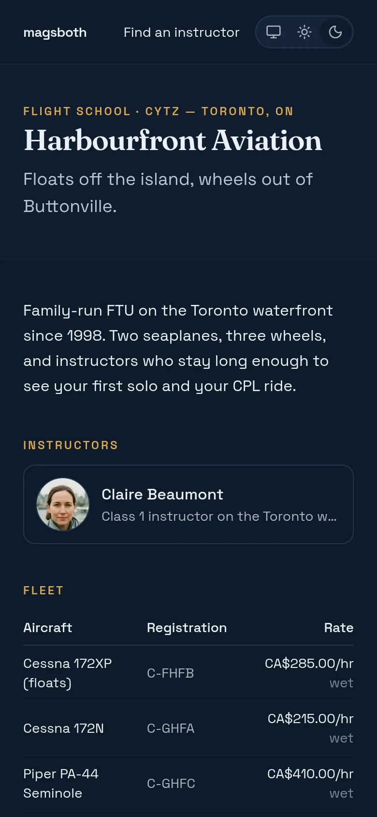Click the Registration column header
377x817 pixels.
click(187, 628)
